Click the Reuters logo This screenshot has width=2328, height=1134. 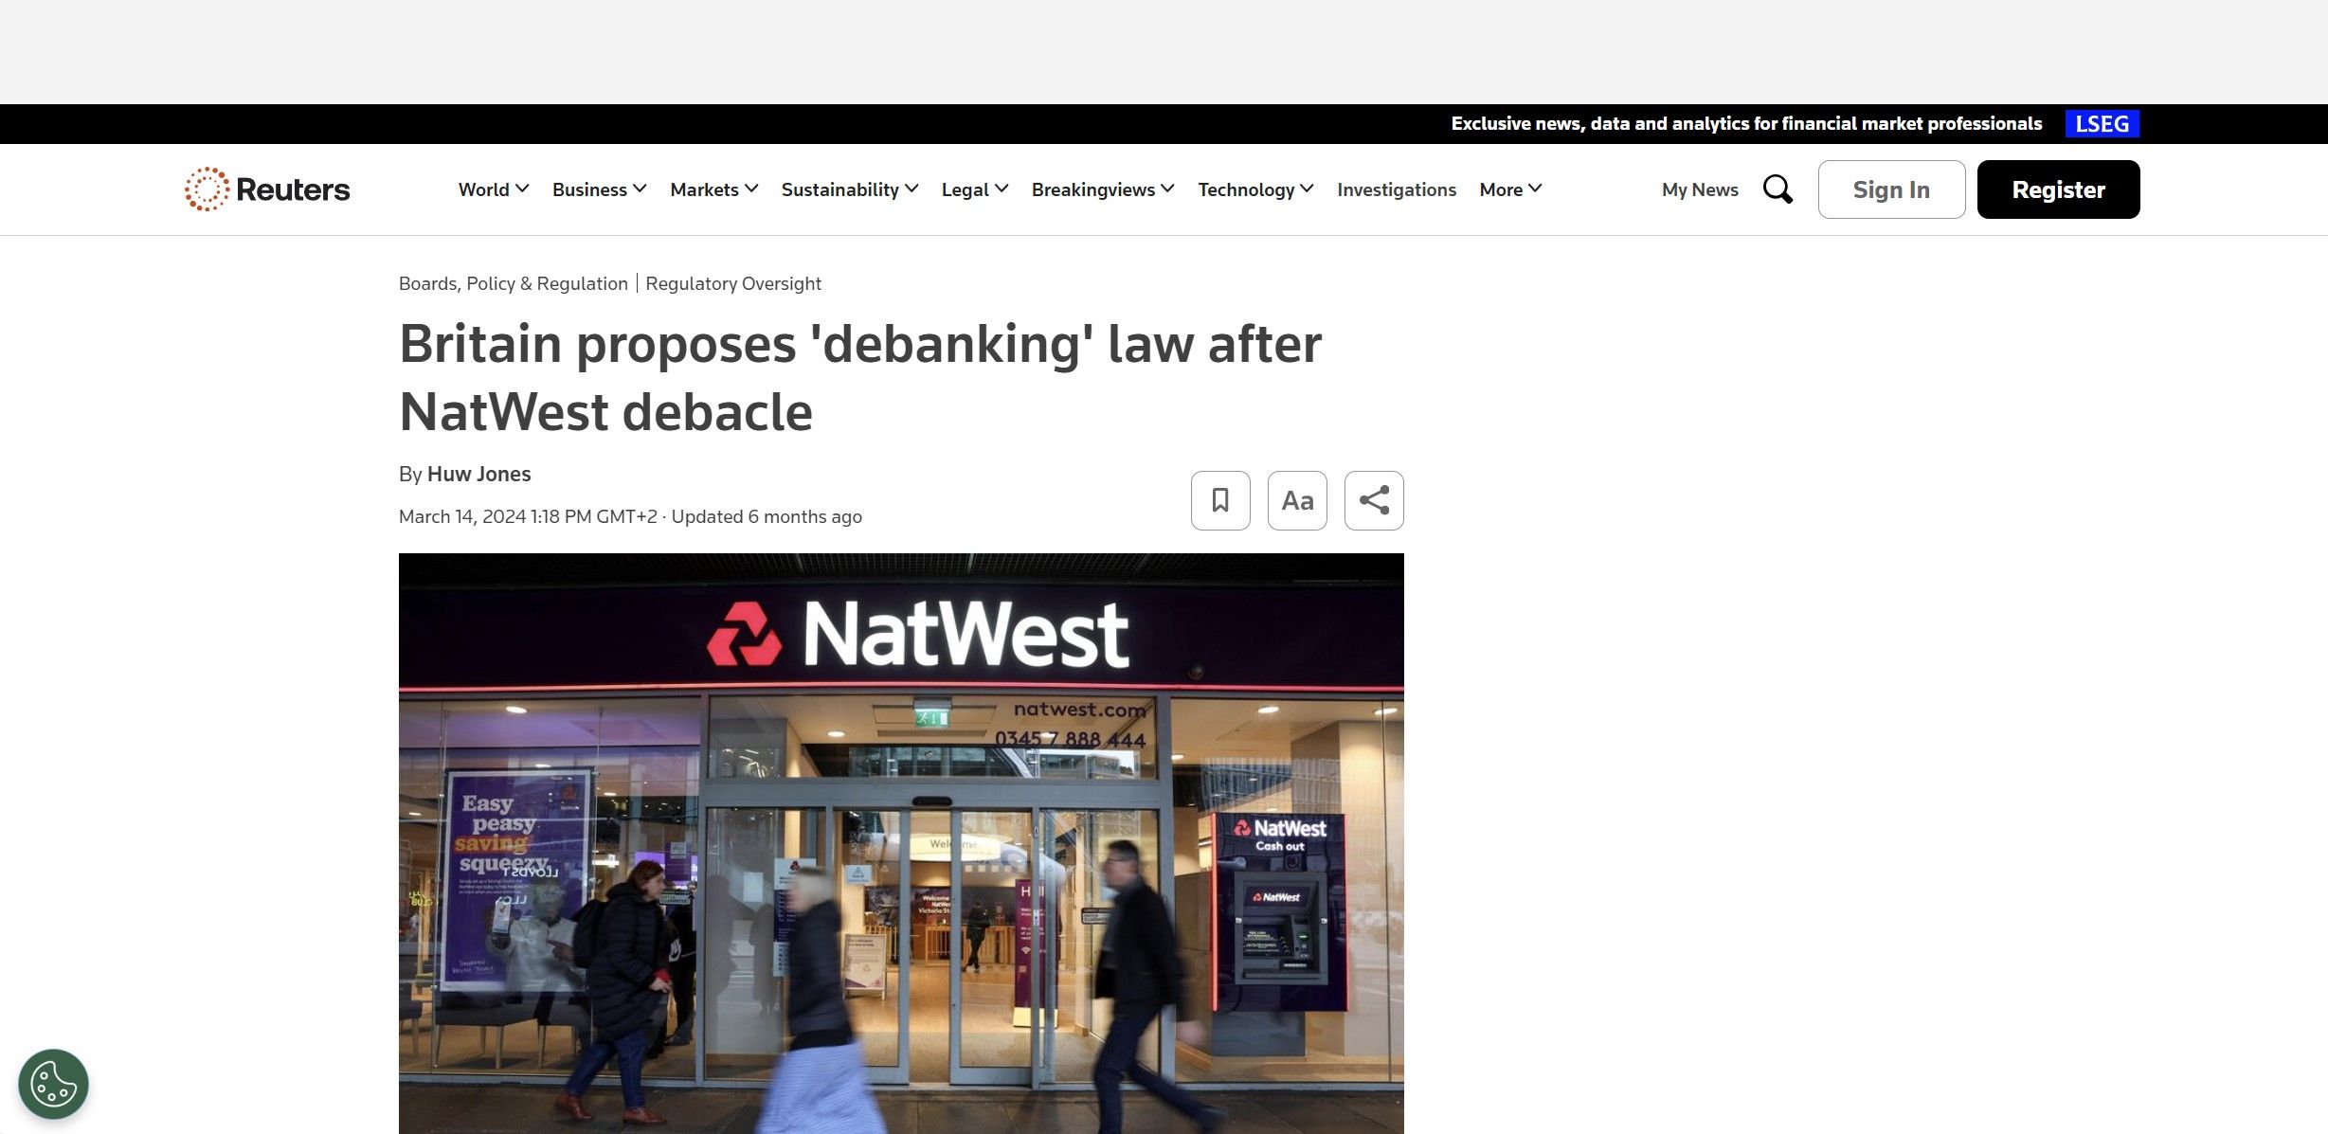[267, 189]
